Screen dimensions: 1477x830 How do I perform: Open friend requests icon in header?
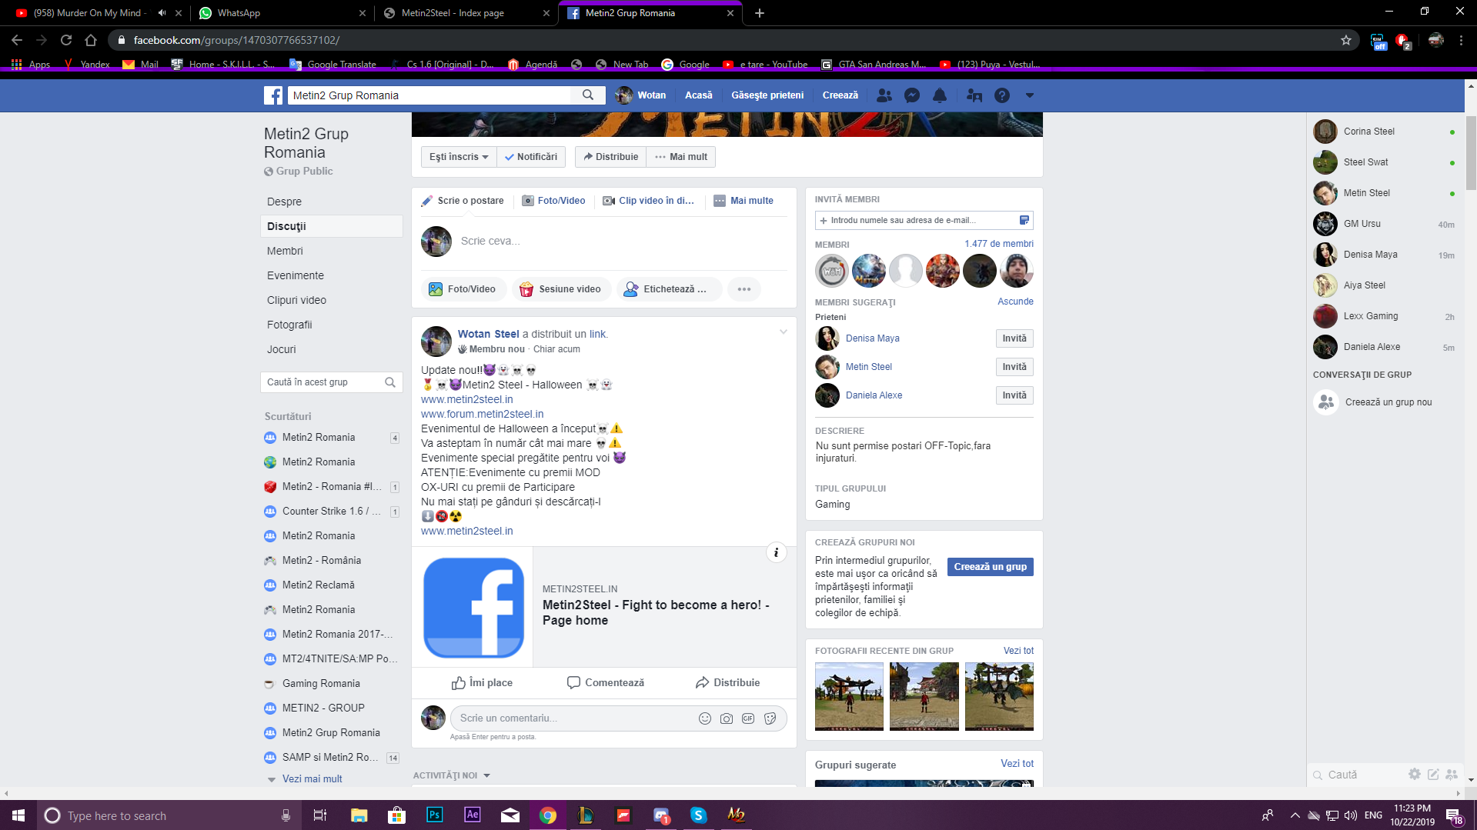pyautogui.click(x=884, y=95)
